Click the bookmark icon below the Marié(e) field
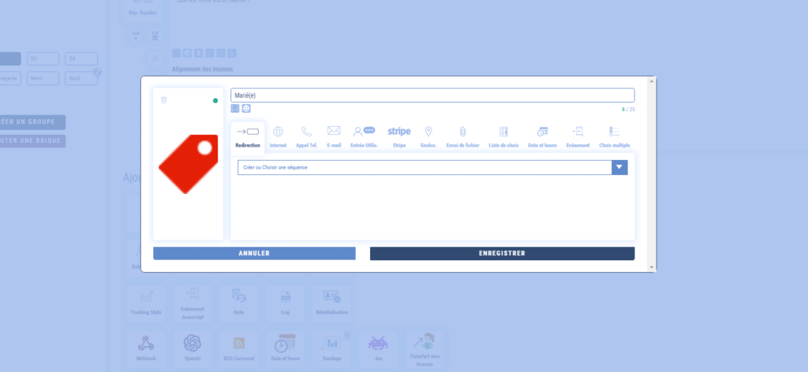The image size is (808, 372). pos(235,108)
